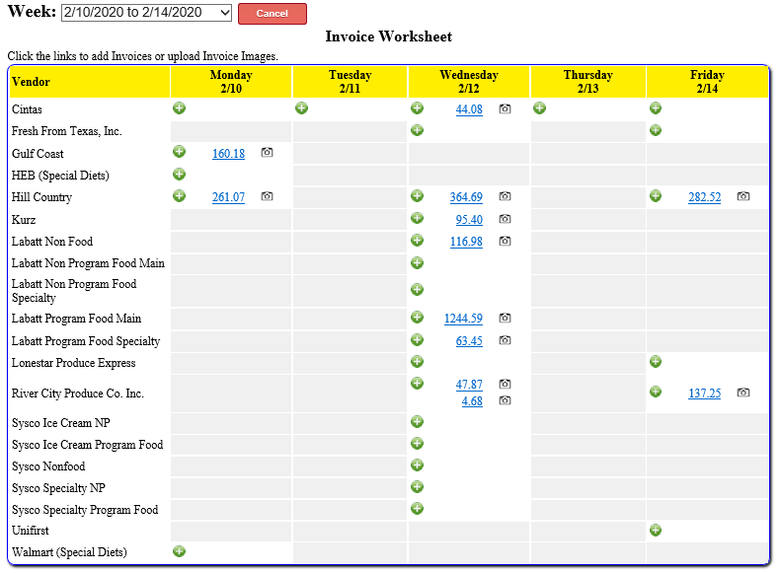Open Labatt Non Food invoice 116.98
Viewport: 780px width, 573px height.
466,242
